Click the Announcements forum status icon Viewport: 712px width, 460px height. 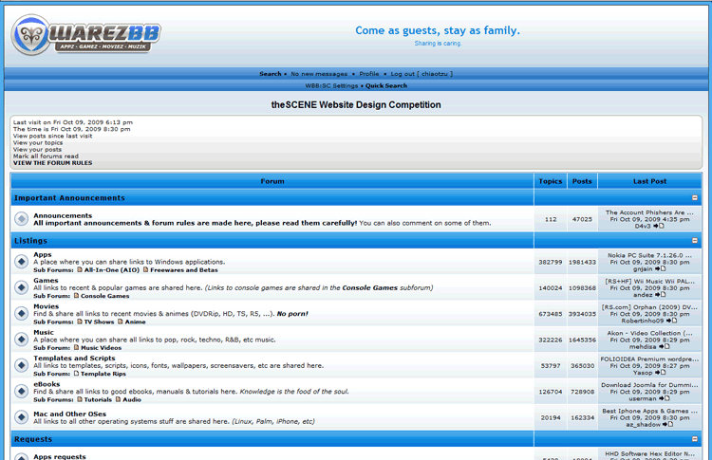click(21, 219)
